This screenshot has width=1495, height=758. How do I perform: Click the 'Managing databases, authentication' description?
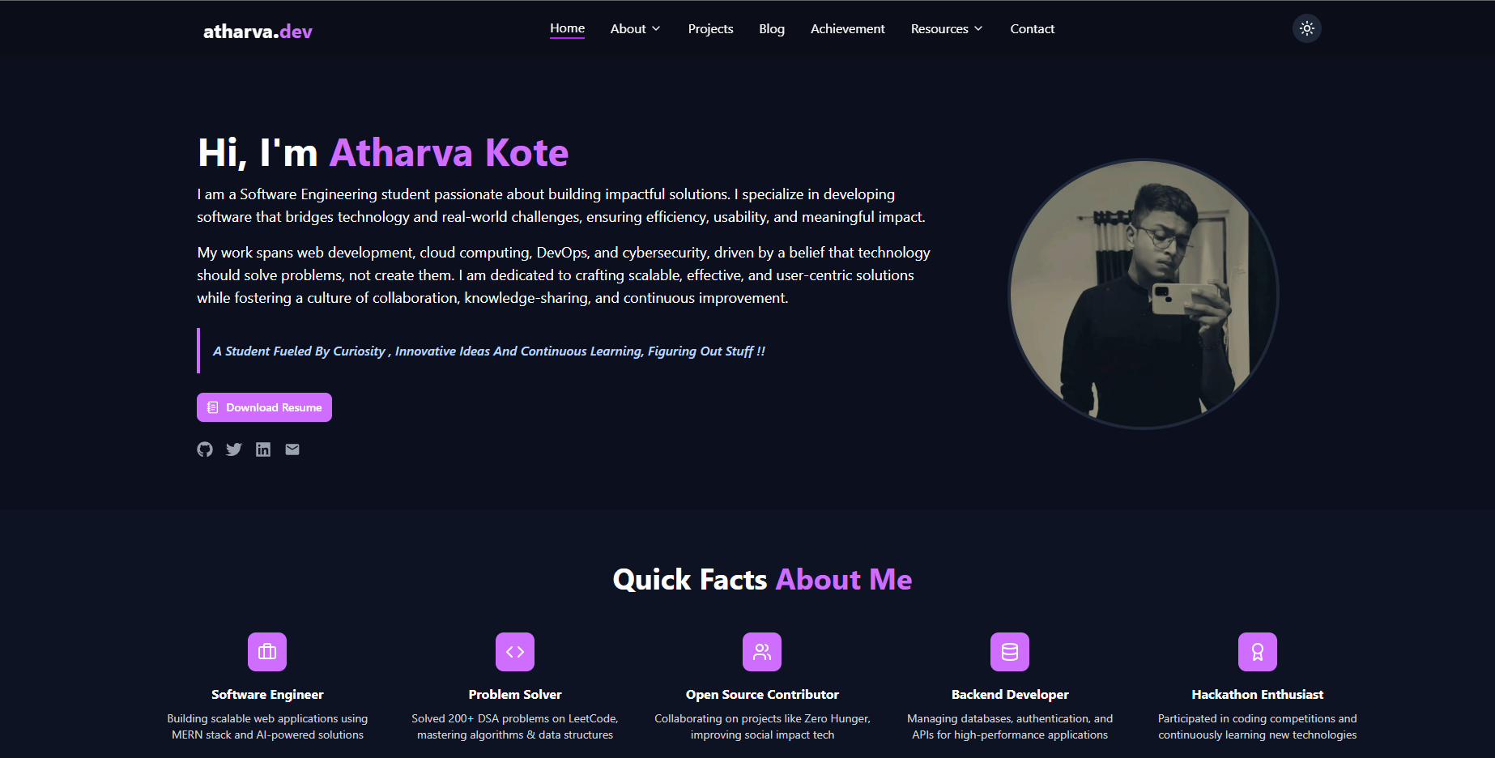coord(1010,726)
